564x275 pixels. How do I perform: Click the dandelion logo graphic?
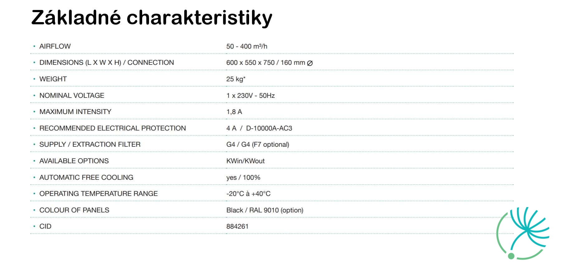tap(523, 233)
